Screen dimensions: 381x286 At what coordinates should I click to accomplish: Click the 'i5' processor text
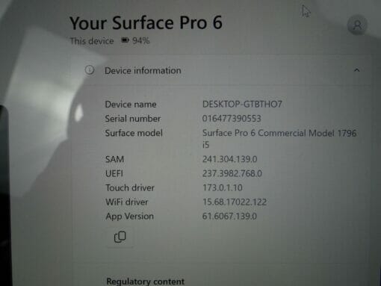click(205, 145)
